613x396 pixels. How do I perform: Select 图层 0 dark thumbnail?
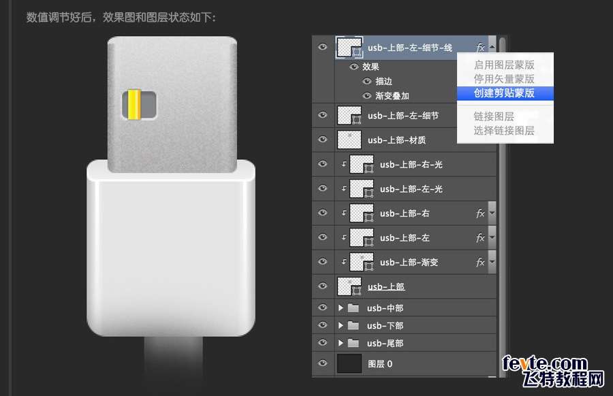pos(349,363)
